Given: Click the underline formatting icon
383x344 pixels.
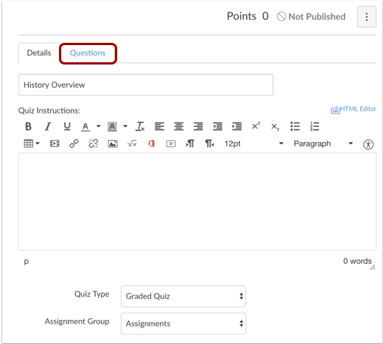Looking at the screenshot, I should [x=67, y=126].
